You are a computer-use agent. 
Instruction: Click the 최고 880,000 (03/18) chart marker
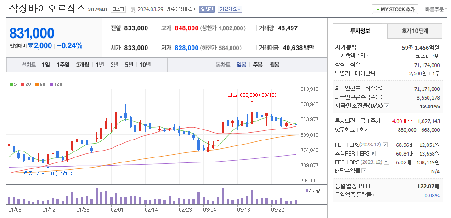click(x=252, y=95)
